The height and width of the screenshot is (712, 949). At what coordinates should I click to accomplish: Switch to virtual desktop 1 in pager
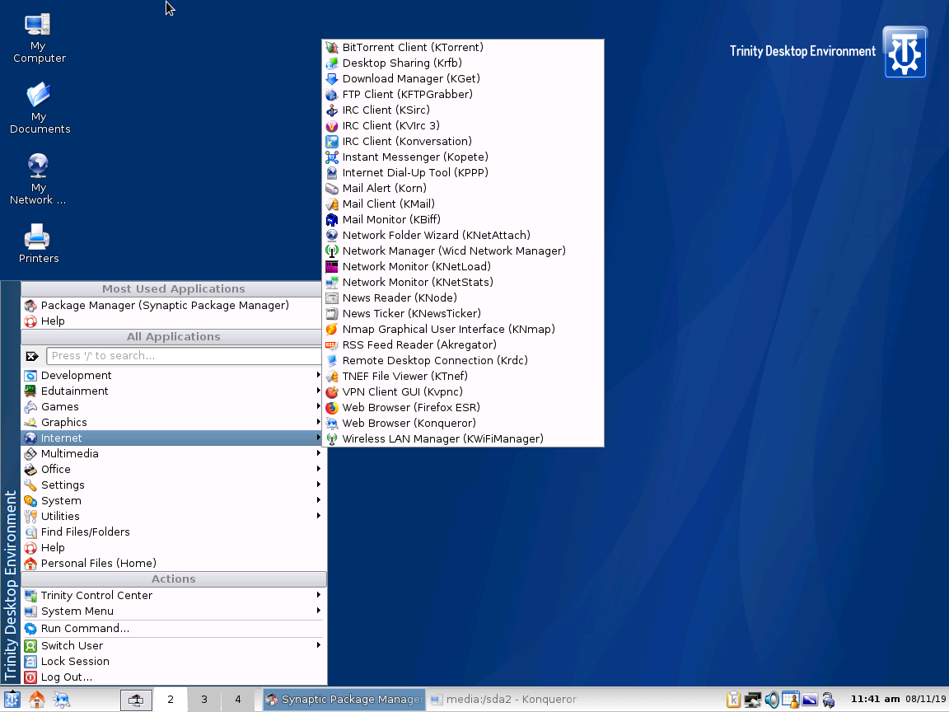coord(136,700)
